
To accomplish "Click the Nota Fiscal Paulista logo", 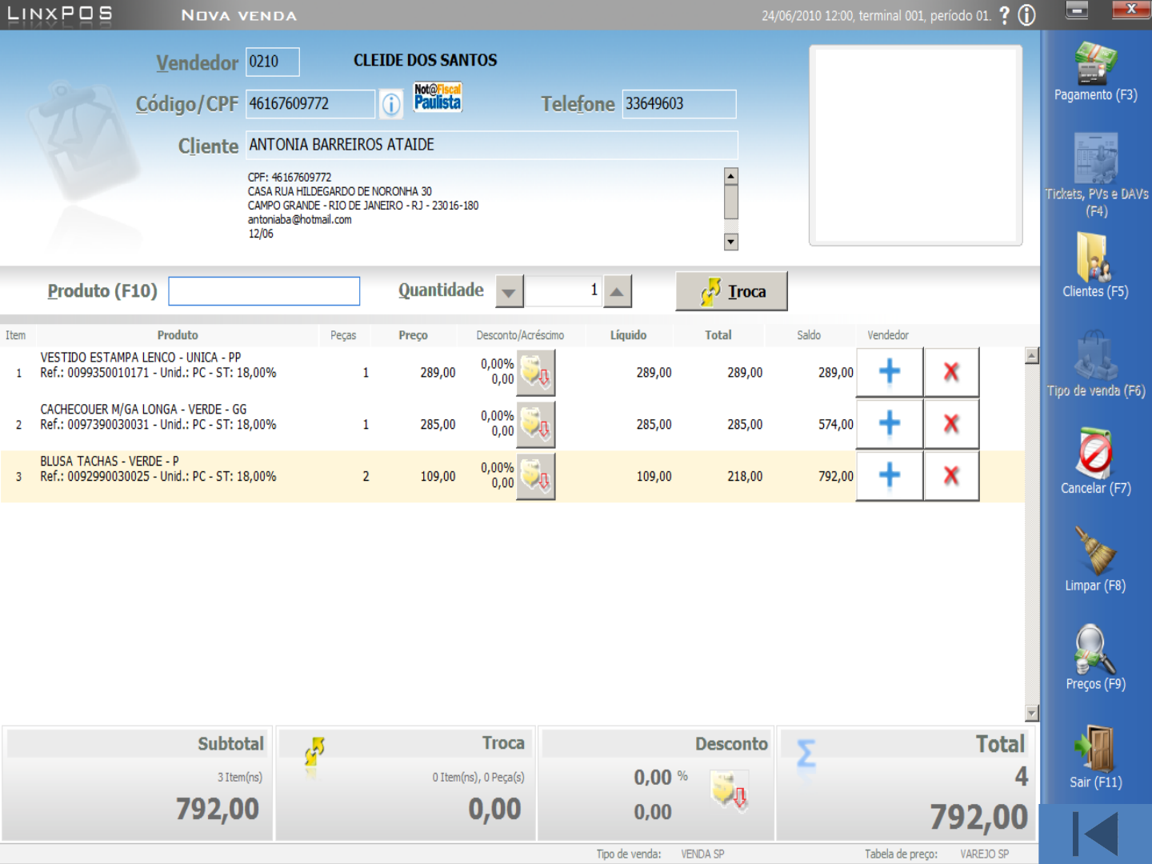I will point(438,97).
